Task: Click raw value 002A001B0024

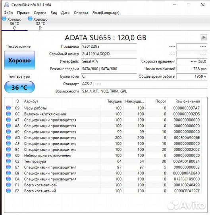Action: (x=187, y=161)
